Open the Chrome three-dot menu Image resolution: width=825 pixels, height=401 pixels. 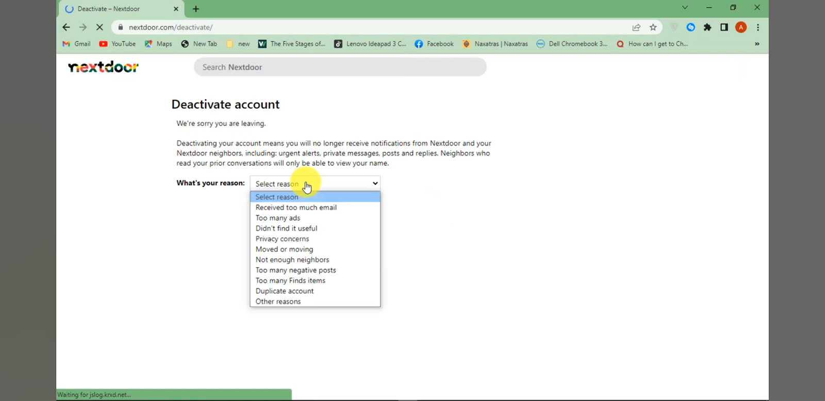tap(758, 27)
